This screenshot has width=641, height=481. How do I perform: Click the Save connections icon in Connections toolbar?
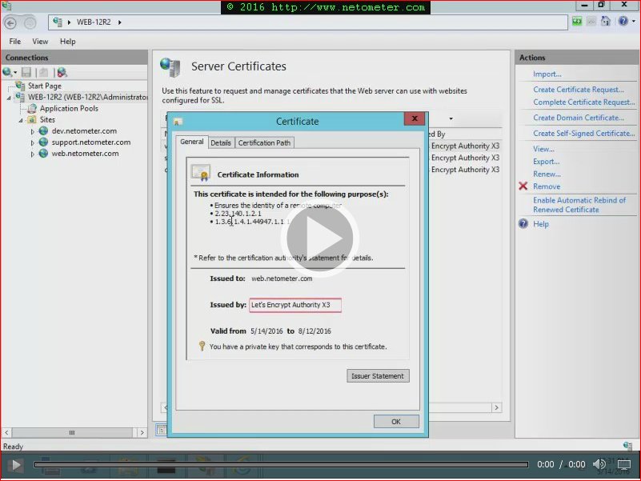pos(27,71)
